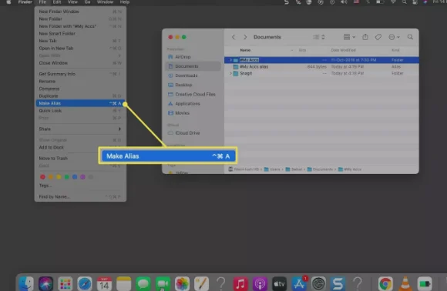
Task: Open Finder from the Dock
Action: 26,283
